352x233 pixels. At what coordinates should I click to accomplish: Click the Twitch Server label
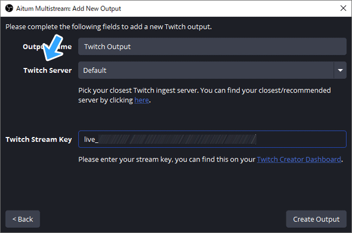pos(48,71)
